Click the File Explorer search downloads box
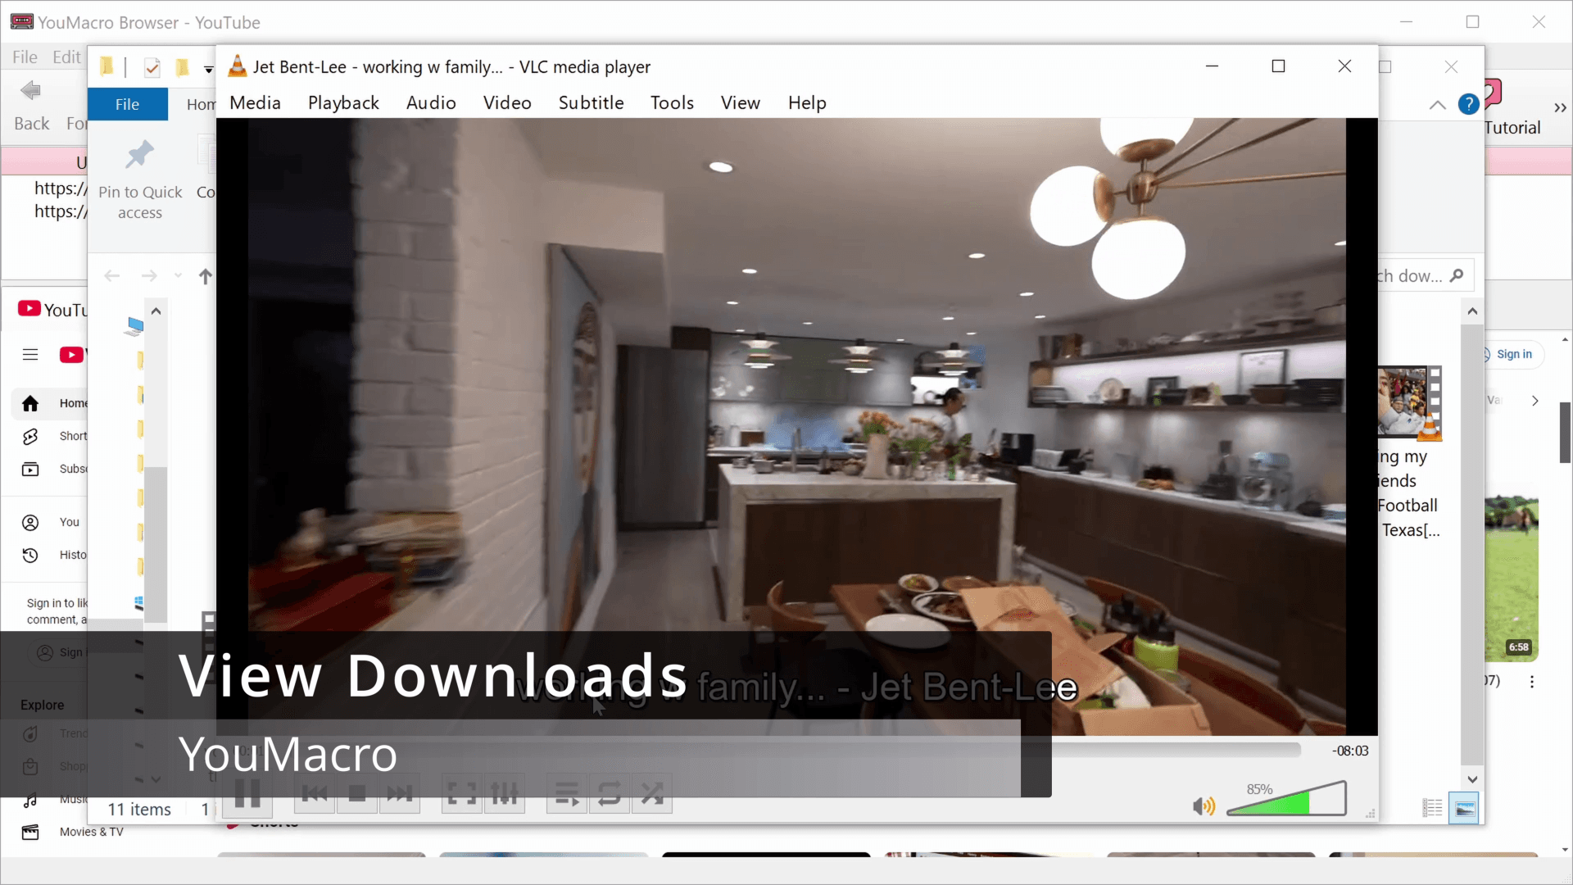1573x885 pixels. pyautogui.click(x=1426, y=275)
